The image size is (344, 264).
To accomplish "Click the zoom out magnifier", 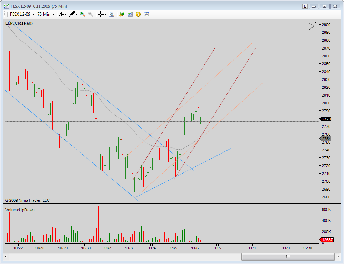I will tap(91, 14).
